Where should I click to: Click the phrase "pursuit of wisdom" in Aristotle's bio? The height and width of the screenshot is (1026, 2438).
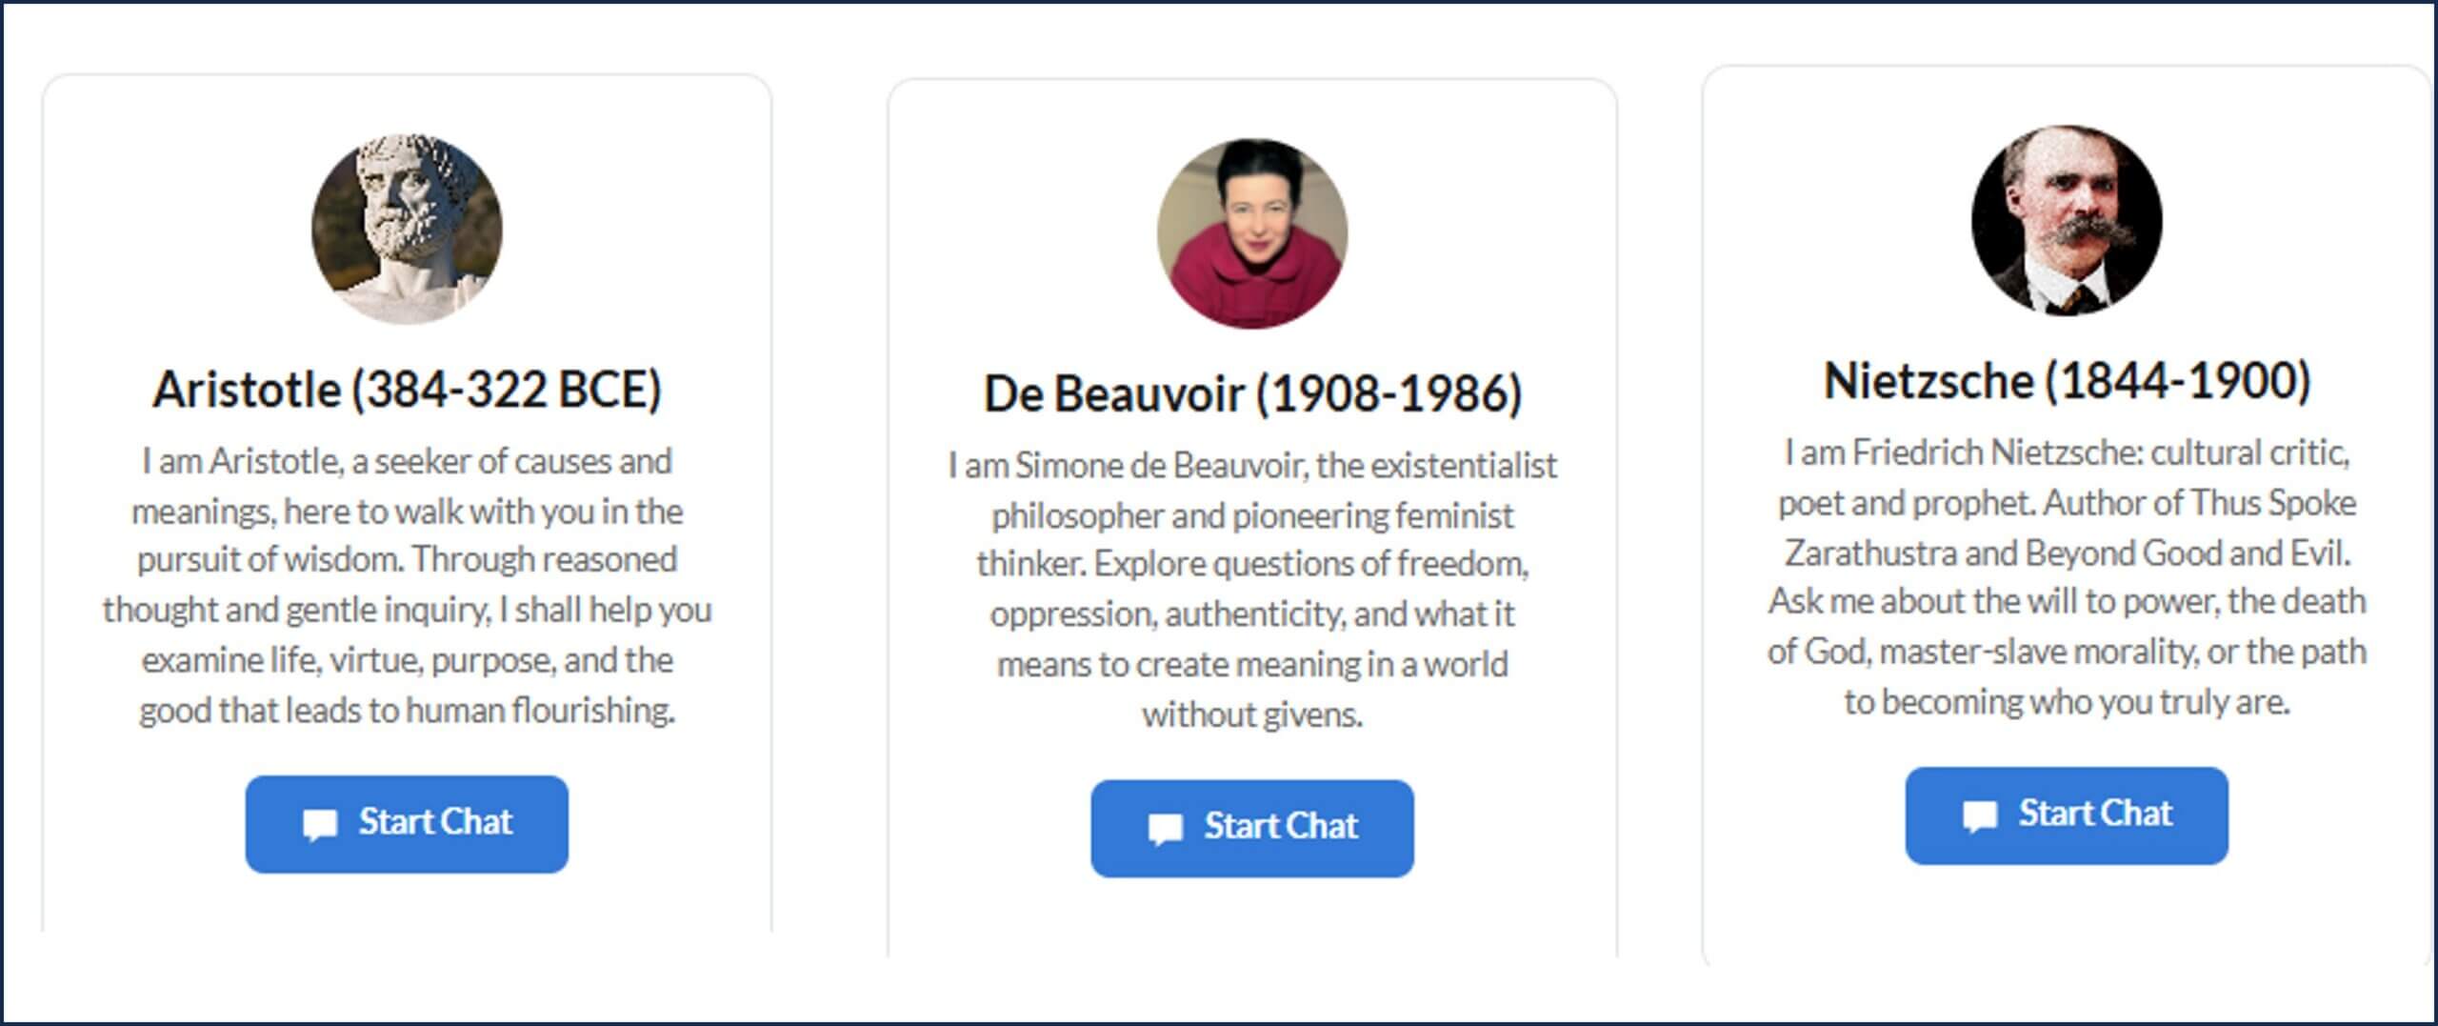click(x=270, y=559)
